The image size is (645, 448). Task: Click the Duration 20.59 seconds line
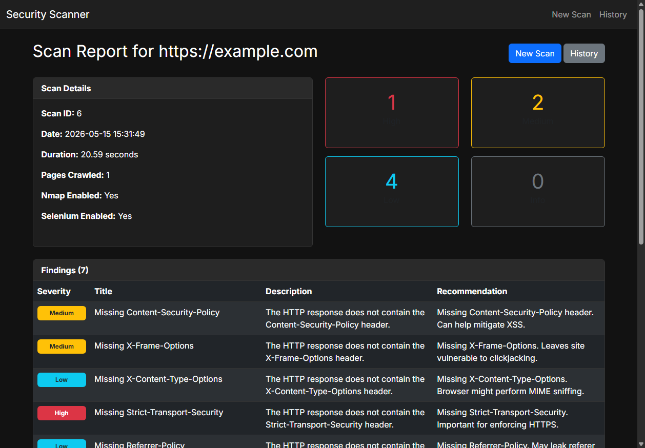(x=90, y=154)
